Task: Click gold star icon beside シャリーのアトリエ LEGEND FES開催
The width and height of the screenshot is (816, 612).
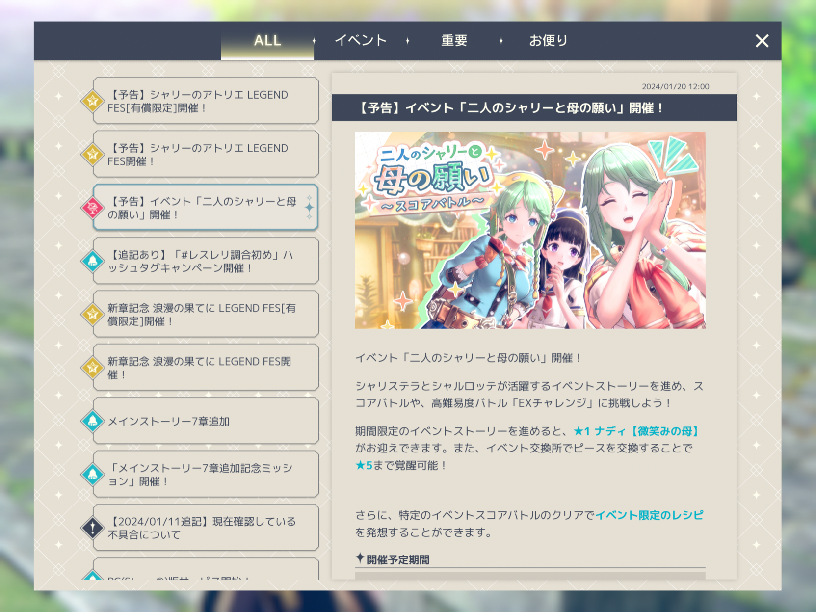Action: pyautogui.click(x=92, y=155)
